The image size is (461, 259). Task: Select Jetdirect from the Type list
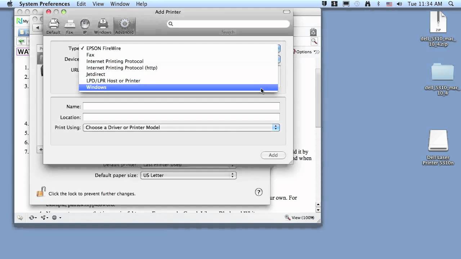pos(178,74)
